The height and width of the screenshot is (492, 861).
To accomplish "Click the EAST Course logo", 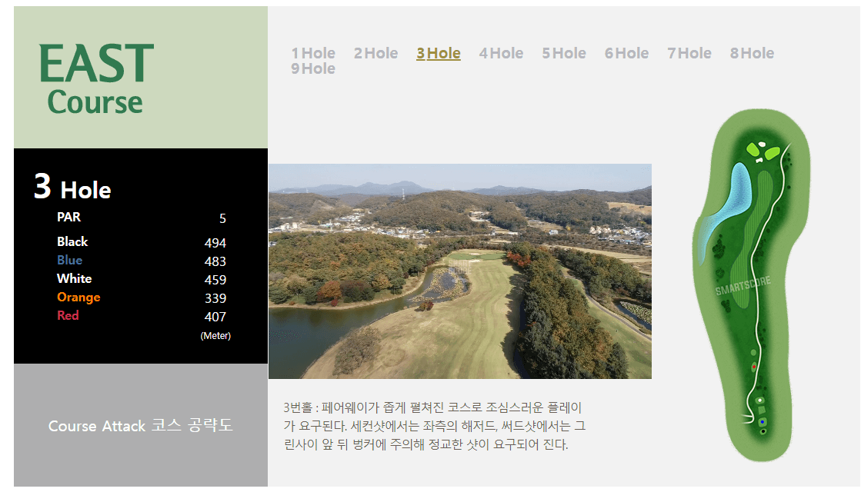I will (x=95, y=77).
